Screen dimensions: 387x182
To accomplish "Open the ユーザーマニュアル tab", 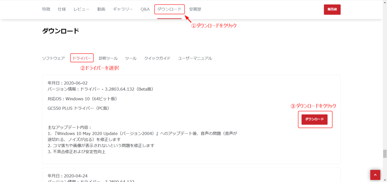I will point(195,58).
